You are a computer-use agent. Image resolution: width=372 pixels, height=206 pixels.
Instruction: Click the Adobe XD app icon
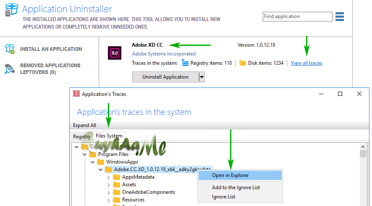click(x=115, y=53)
